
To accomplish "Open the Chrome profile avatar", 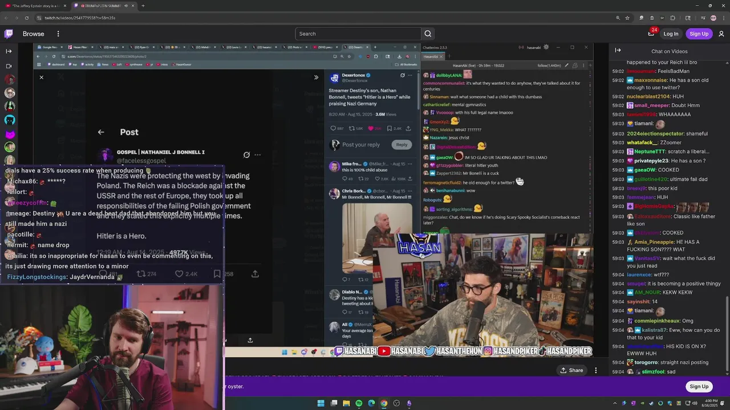I will tap(713, 18).
